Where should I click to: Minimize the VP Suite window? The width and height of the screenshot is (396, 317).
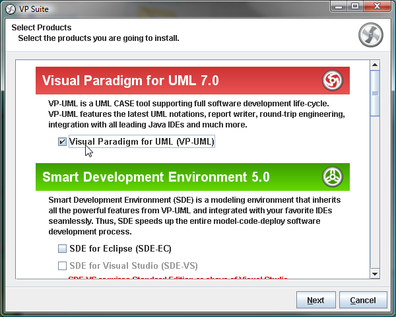pyautogui.click(x=339, y=6)
